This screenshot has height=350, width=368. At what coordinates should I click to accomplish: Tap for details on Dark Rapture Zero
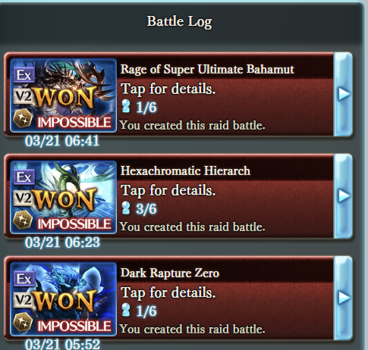168,293
